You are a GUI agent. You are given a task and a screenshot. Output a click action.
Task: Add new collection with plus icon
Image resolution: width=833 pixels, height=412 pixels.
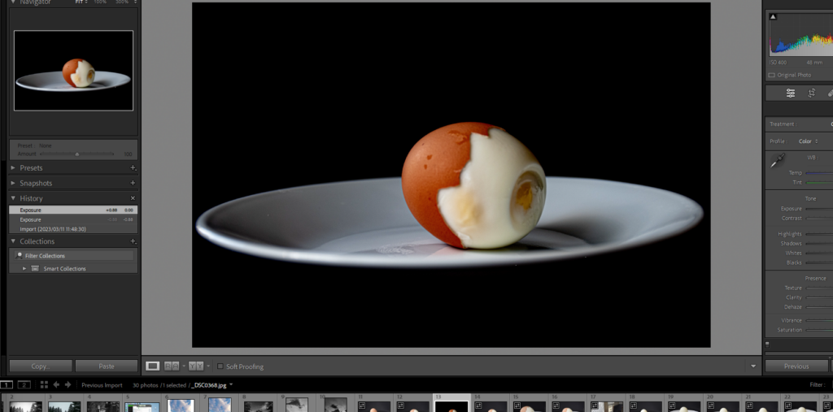tap(133, 241)
